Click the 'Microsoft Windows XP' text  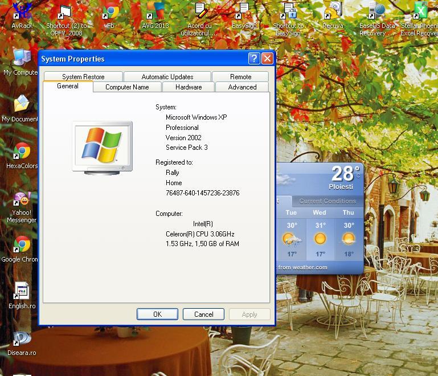[x=196, y=117]
